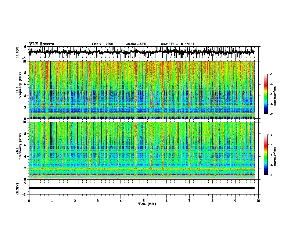Viewport: 291px width, 225px height.
Task: Click the ch.2 color bar "log(PSD)" label
Action: (x=275, y=156)
